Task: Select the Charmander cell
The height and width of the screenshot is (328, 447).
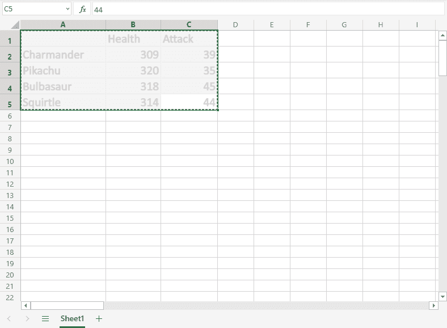Action: (x=63, y=55)
